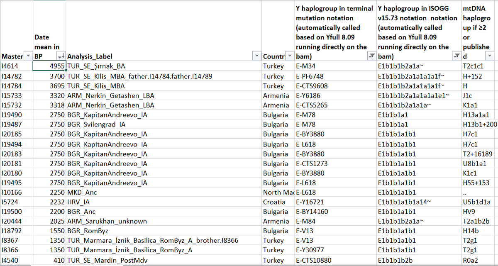
Task: Select the Croatia country cell
Action: pyautogui.click(x=278, y=202)
